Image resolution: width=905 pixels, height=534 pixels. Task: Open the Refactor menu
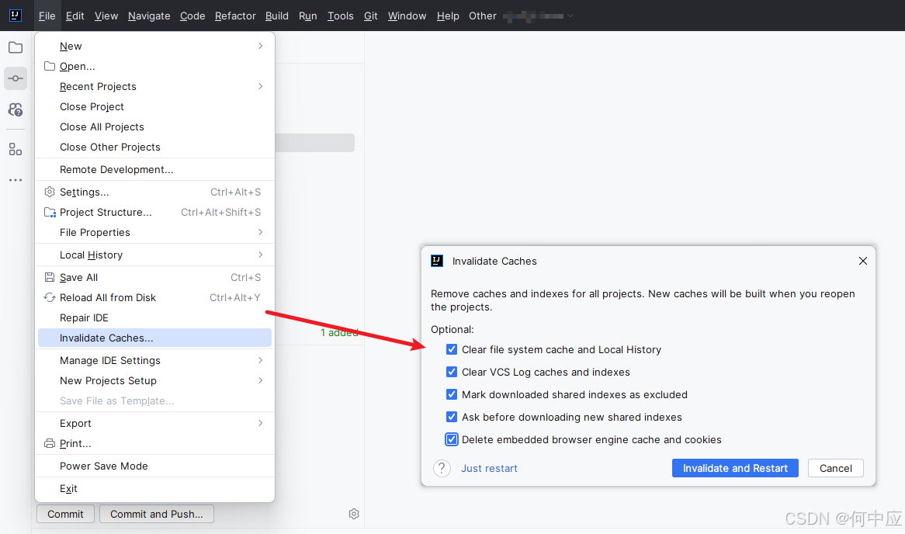pos(235,16)
